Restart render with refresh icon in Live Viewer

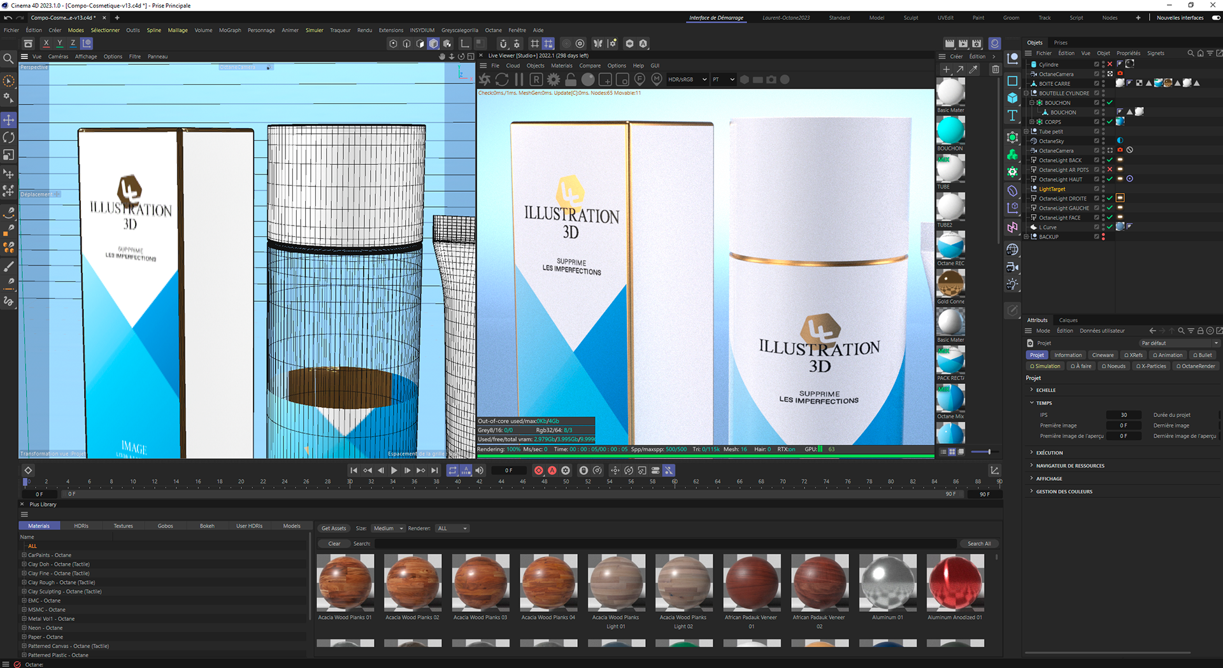tap(502, 80)
